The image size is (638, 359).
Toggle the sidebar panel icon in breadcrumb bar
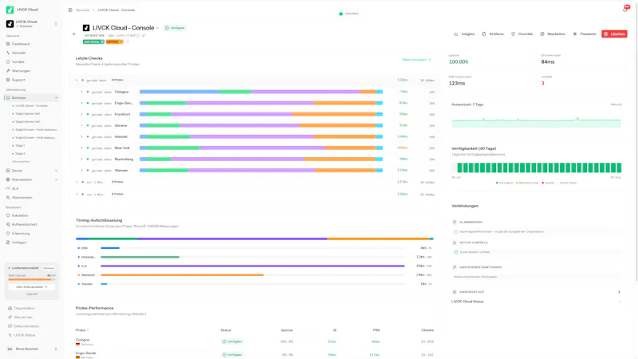click(70, 10)
